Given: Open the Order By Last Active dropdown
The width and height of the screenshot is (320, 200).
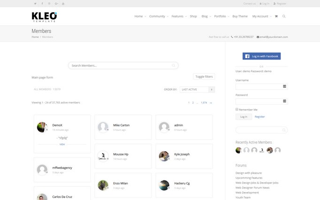Looking at the screenshot, I should (197, 89).
